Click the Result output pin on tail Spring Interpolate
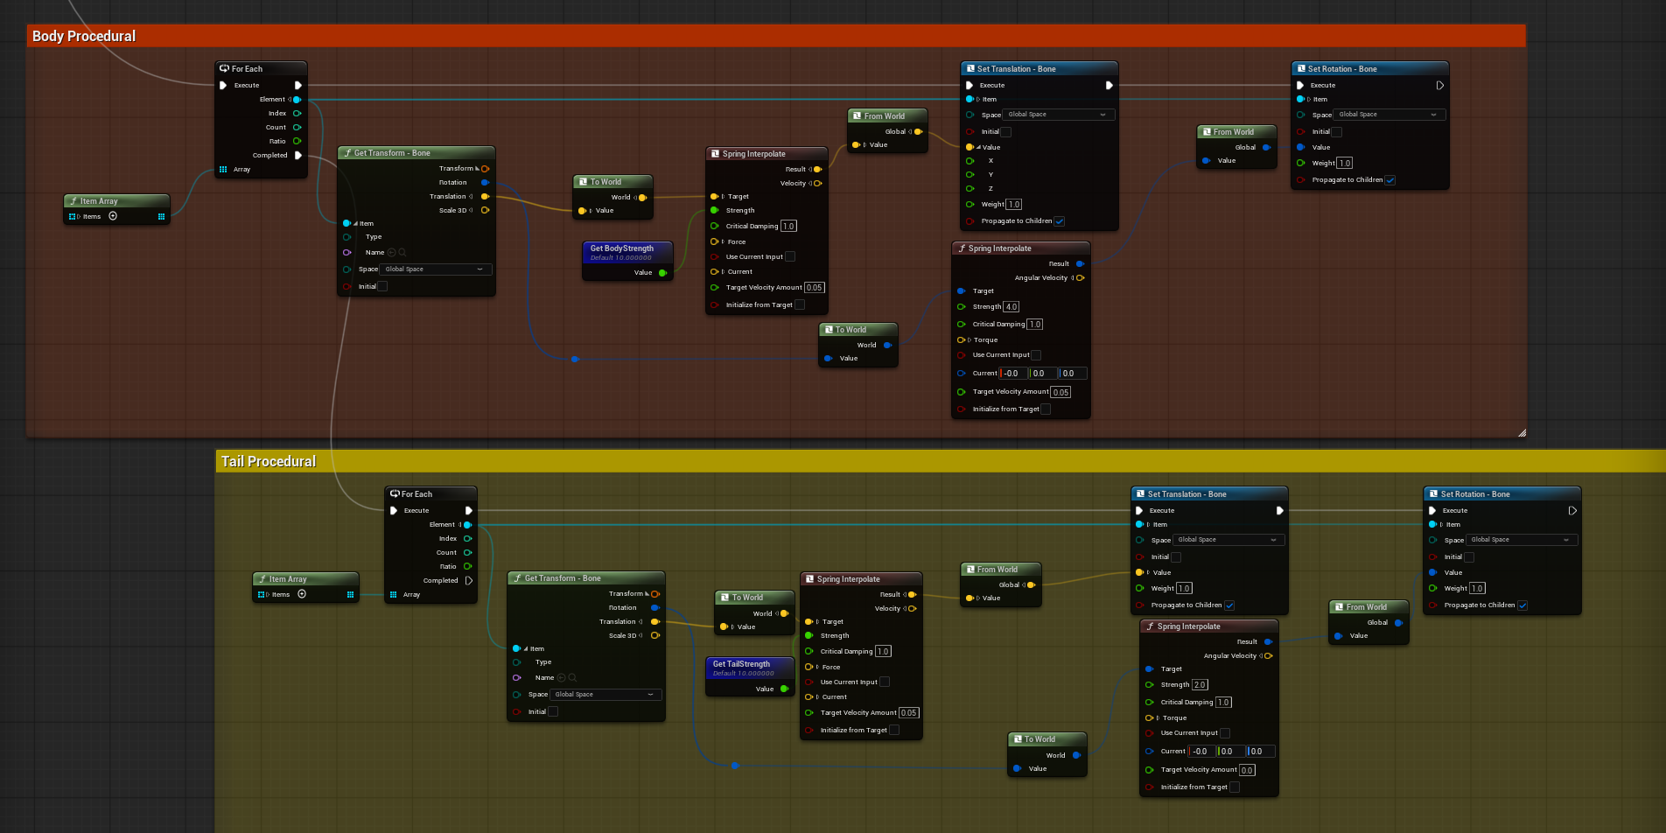Image resolution: width=1666 pixels, height=833 pixels. coord(910,593)
